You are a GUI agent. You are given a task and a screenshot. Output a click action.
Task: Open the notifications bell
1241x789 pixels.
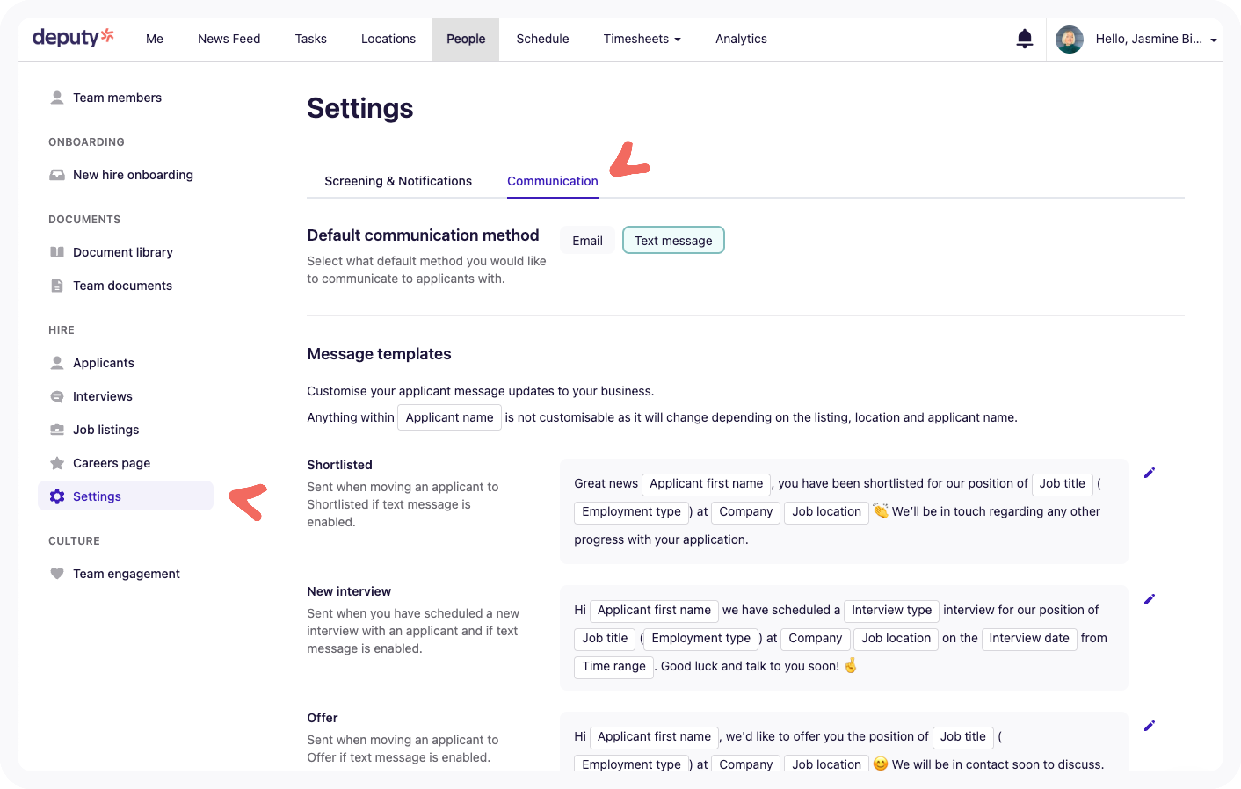pyautogui.click(x=1024, y=39)
